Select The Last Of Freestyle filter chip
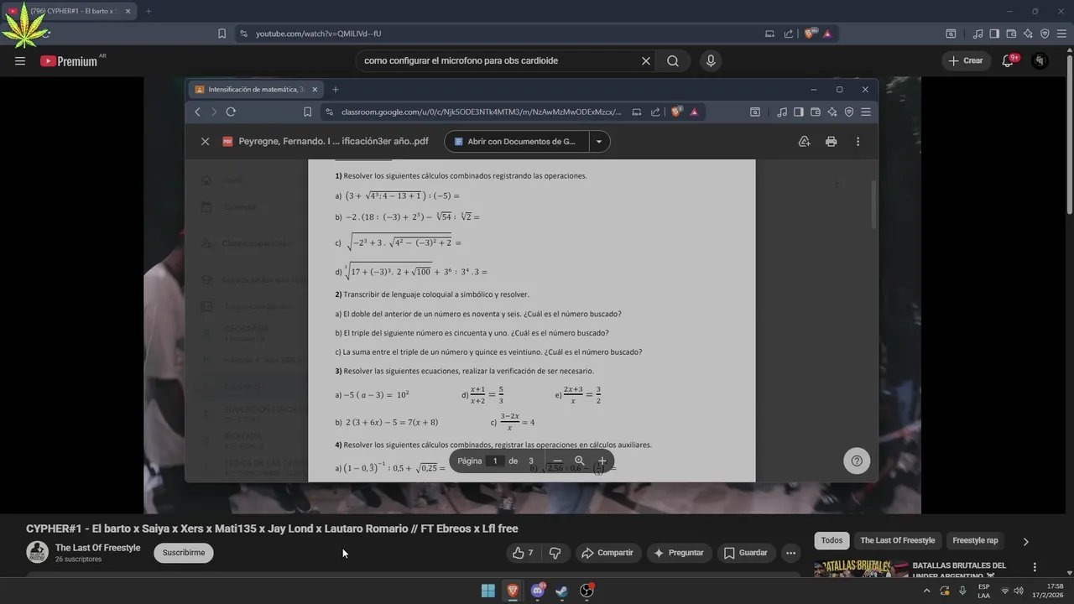The width and height of the screenshot is (1074, 604). tap(897, 540)
